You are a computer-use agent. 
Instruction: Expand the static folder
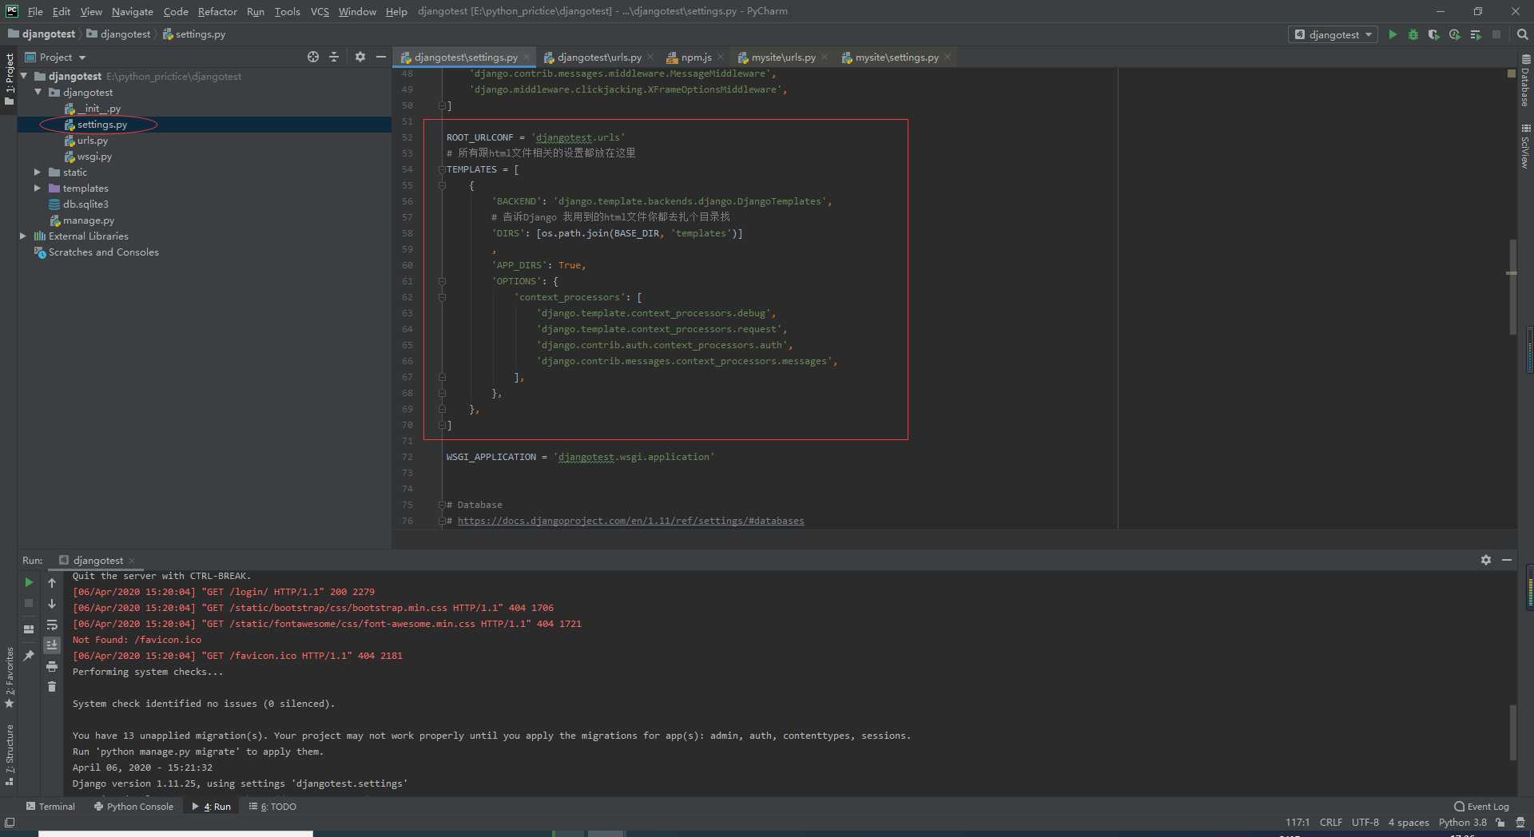[38, 172]
